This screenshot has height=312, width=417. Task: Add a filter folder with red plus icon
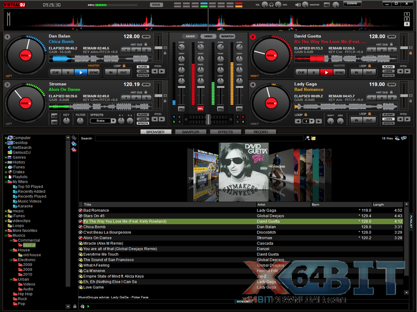pyautogui.click(x=74, y=150)
